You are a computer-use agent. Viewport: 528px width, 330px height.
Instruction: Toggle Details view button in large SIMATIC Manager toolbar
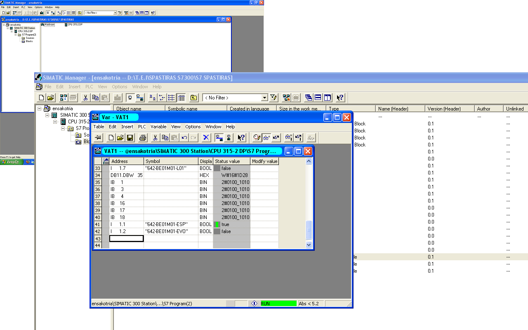[x=181, y=98]
